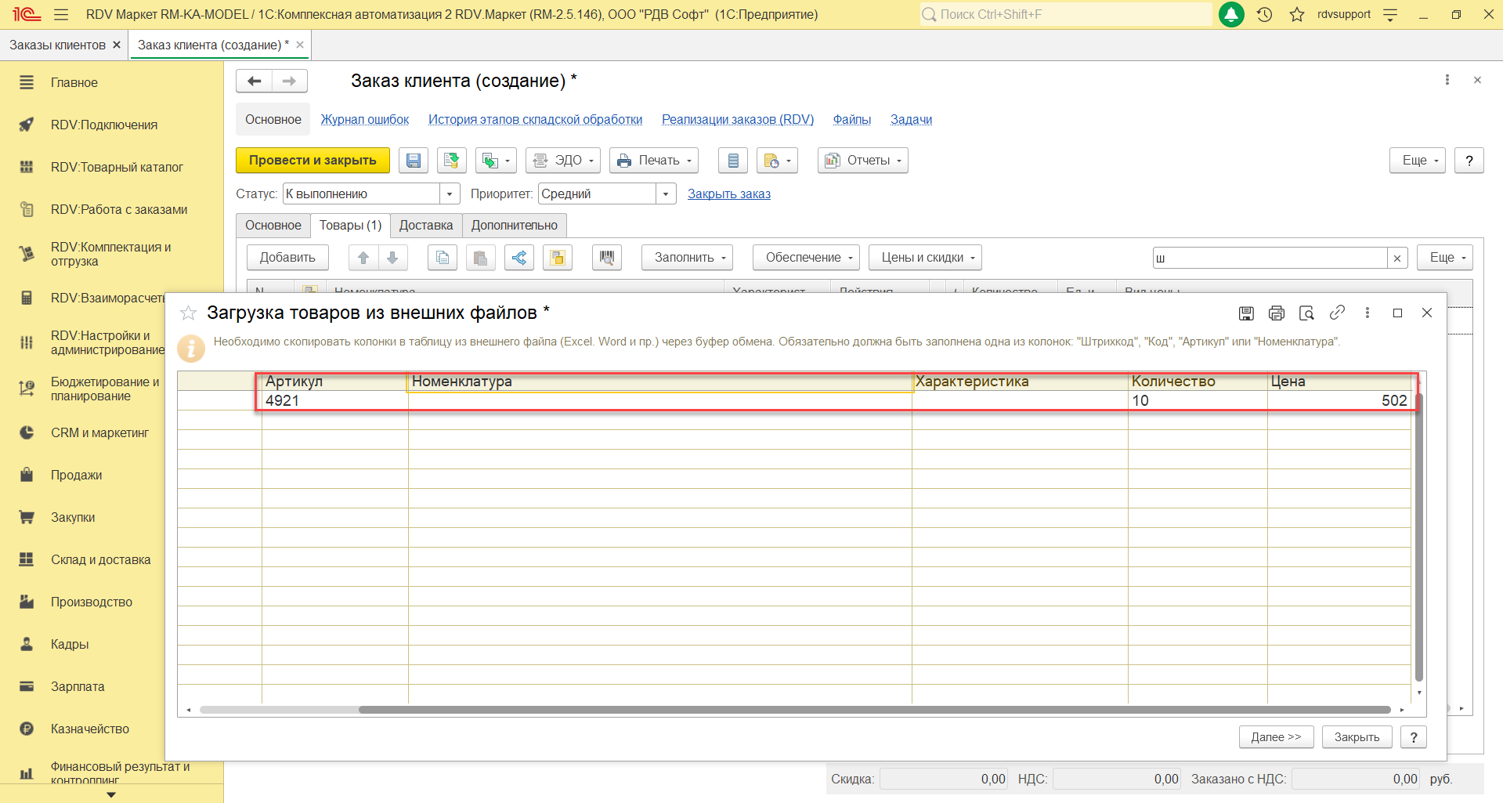Click the printer icon in dialog header

coord(1276,313)
